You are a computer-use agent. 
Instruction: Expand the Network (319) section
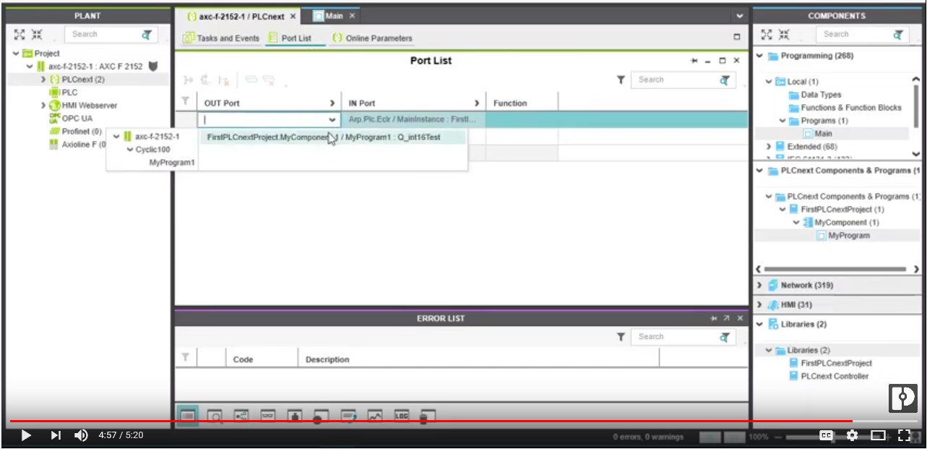[759, 286]
